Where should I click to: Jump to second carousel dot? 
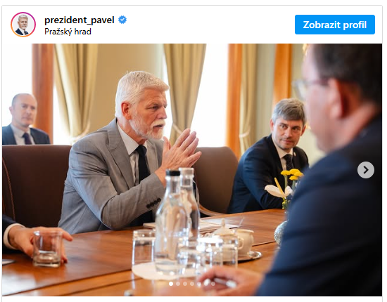click(x=178, y=284)
